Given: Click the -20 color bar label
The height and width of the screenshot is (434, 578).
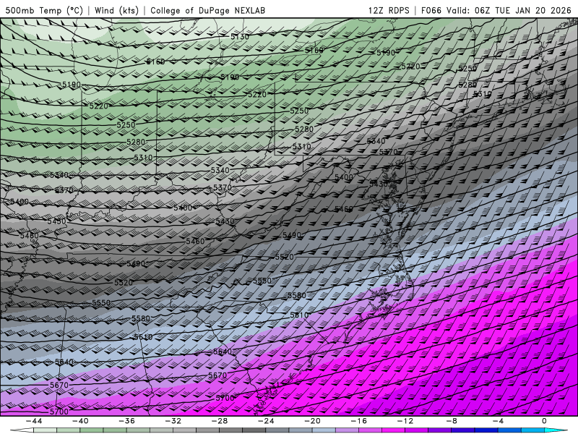Looking at the screenshot, I should [312, 421].
